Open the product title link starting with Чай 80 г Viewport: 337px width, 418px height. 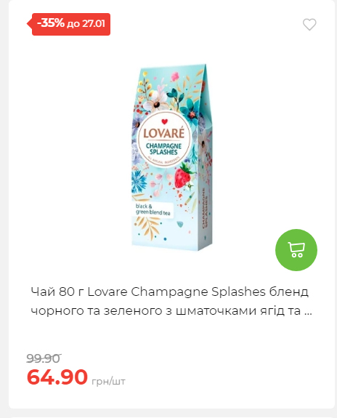click(171, 301)
